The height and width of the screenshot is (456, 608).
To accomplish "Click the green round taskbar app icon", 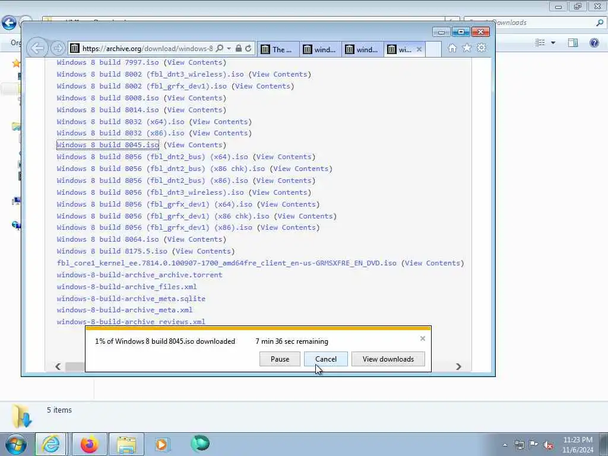I will (201, 444).
